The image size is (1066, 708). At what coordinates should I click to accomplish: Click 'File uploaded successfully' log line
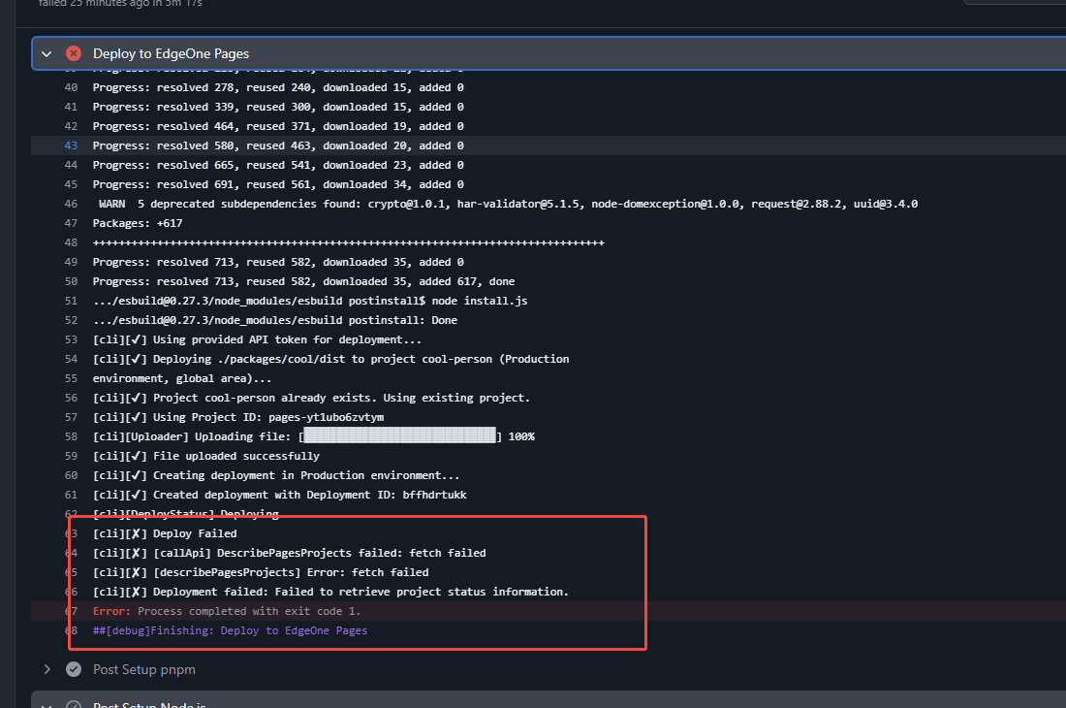(x=206, y=456)
